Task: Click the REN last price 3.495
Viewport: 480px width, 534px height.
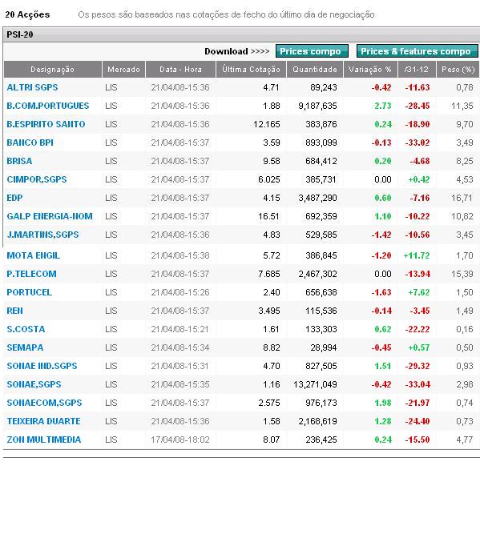Action: coord(269,311)
